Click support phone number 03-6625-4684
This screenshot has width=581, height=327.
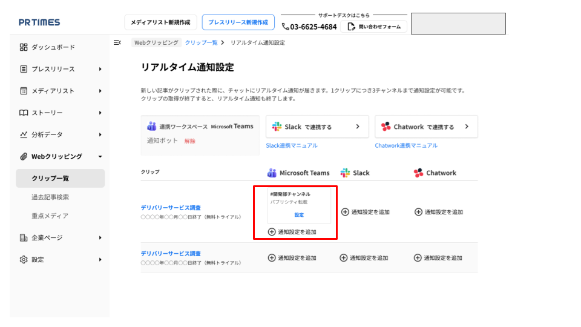click(x=313, y=27)
